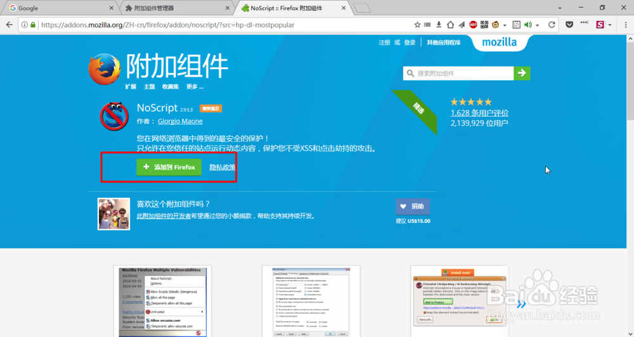Image resolution: width=634 pixels, height=337 pixels.
Task: Open the browser vertical dots menu
Action: coord(626,25)
